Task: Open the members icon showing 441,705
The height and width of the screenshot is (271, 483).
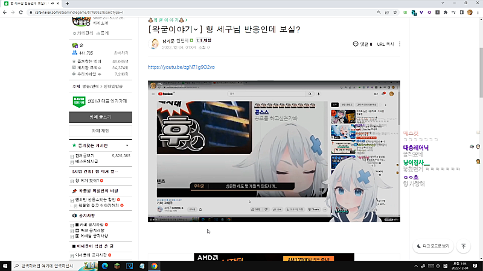Action: (74, 53)
